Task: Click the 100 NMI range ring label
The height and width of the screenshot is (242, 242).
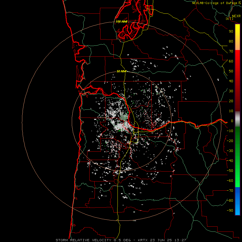Action: (x=122, y=22)
